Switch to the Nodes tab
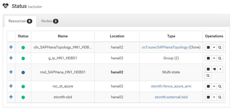The image size is (232, 111). point(50,21)
